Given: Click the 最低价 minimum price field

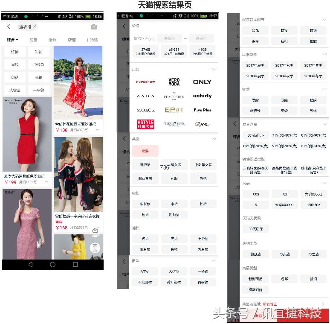Looking at the screenshot, I should click(x=170, y=38).
